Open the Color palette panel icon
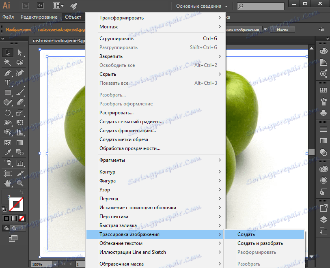Screen dimensions: 330x268 (324, 51)
